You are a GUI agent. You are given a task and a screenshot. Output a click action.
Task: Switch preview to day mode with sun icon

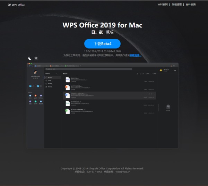pyautogui.click(x=36, y=58)
